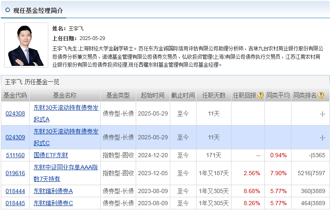Click the 8.26% return cell
Image resolution: width=331 pixels, height=211 pixels.
pos(252,203)
